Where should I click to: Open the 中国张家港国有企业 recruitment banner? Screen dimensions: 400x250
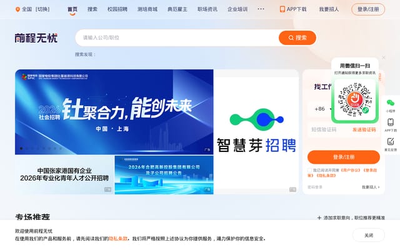pos(64,175)
